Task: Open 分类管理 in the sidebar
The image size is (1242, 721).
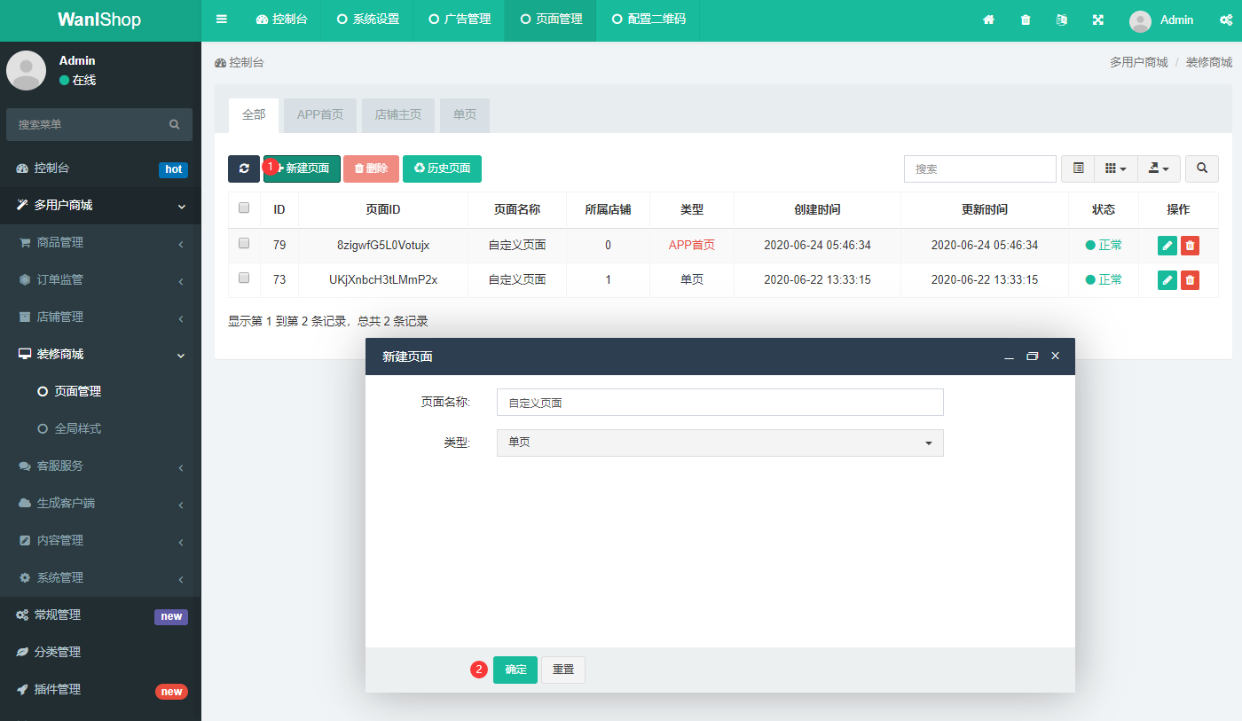Action: 100,652
